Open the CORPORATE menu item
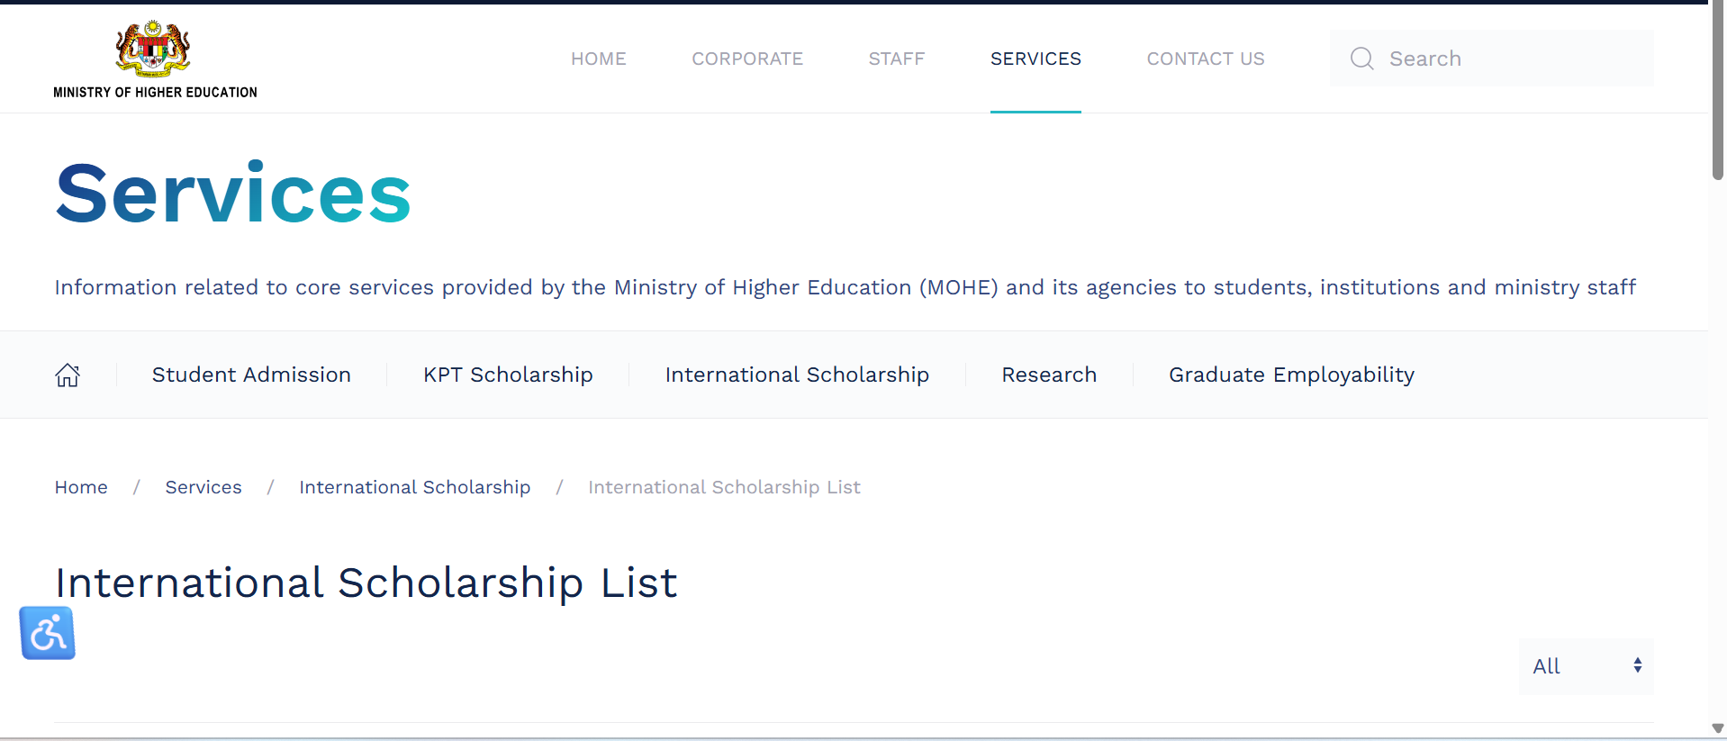The height and width of the screenshot is (741, 1727). [x=746, y=59]
